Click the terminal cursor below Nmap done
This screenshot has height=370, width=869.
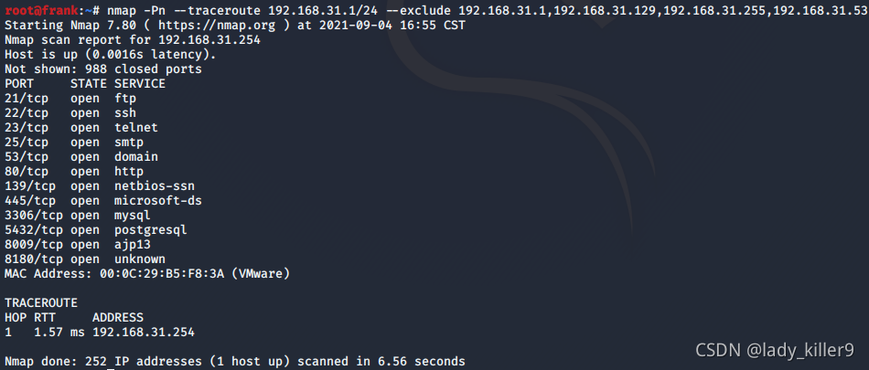(111, 367)
